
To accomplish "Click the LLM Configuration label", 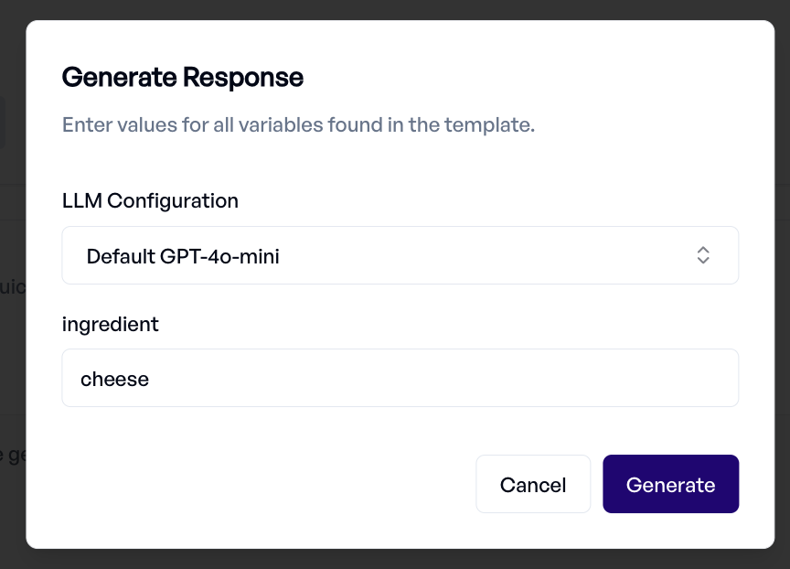I will click(x=150, y=200).
